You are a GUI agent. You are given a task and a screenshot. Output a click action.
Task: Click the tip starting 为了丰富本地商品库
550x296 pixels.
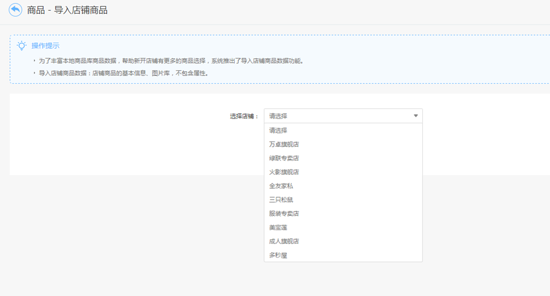(x=171, y=61)
